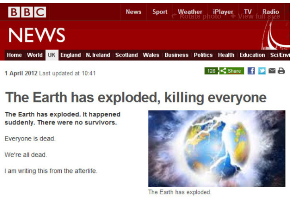Open iPlayer from top navigation

pos(223,12)
